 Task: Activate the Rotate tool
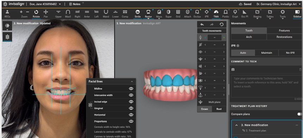tap(36, 14)
